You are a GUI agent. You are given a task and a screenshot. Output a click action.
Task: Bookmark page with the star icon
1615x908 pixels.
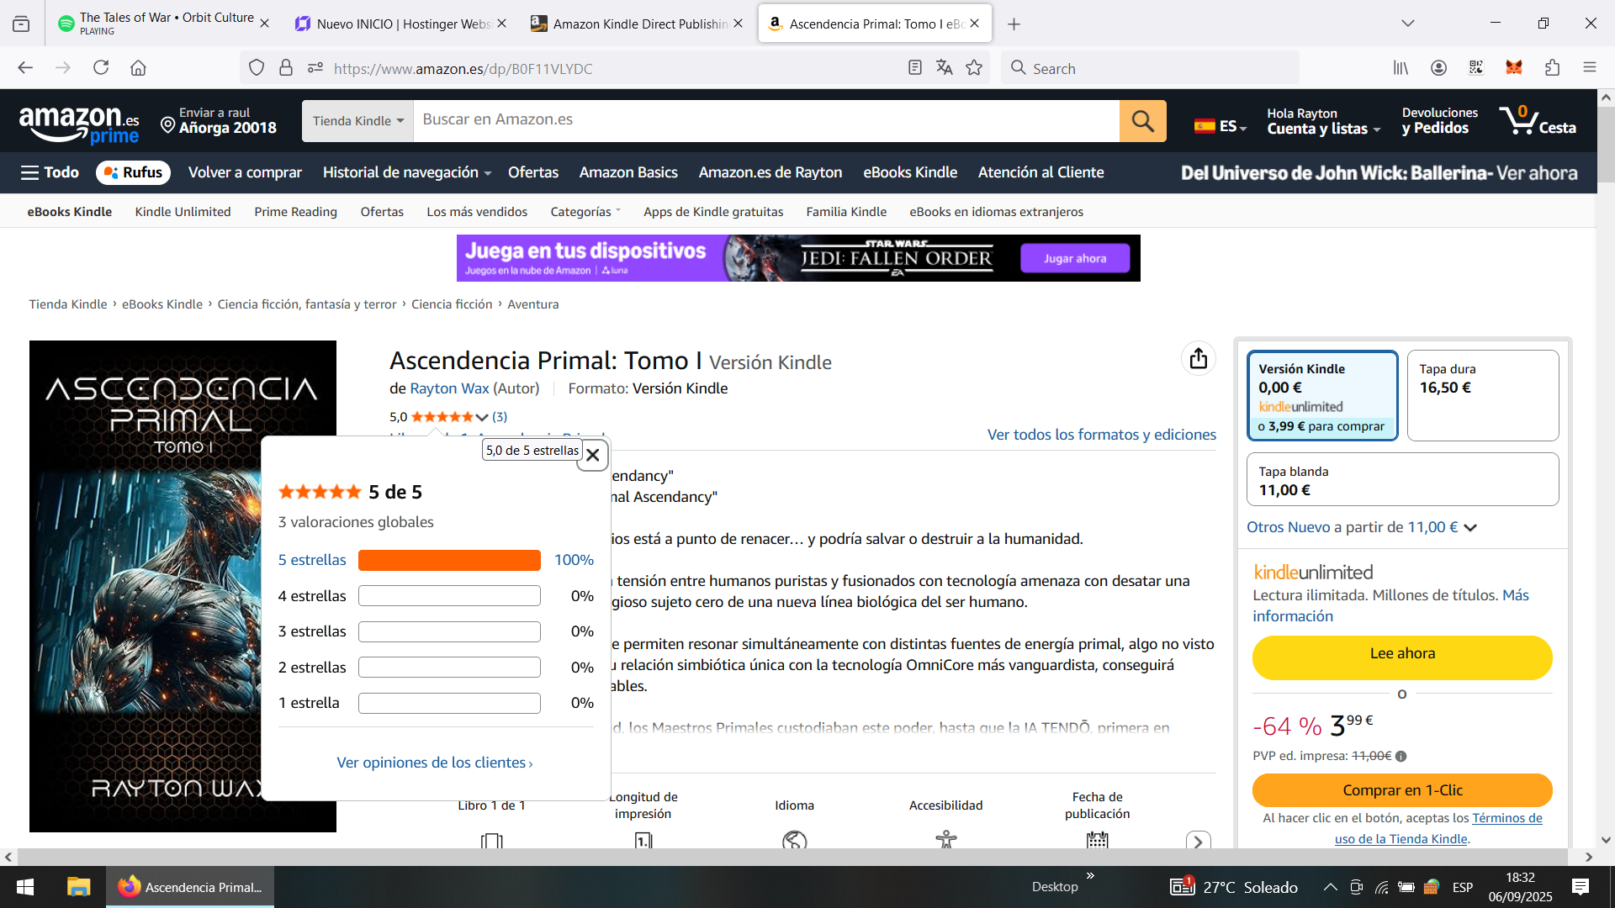tap(974, 68)
